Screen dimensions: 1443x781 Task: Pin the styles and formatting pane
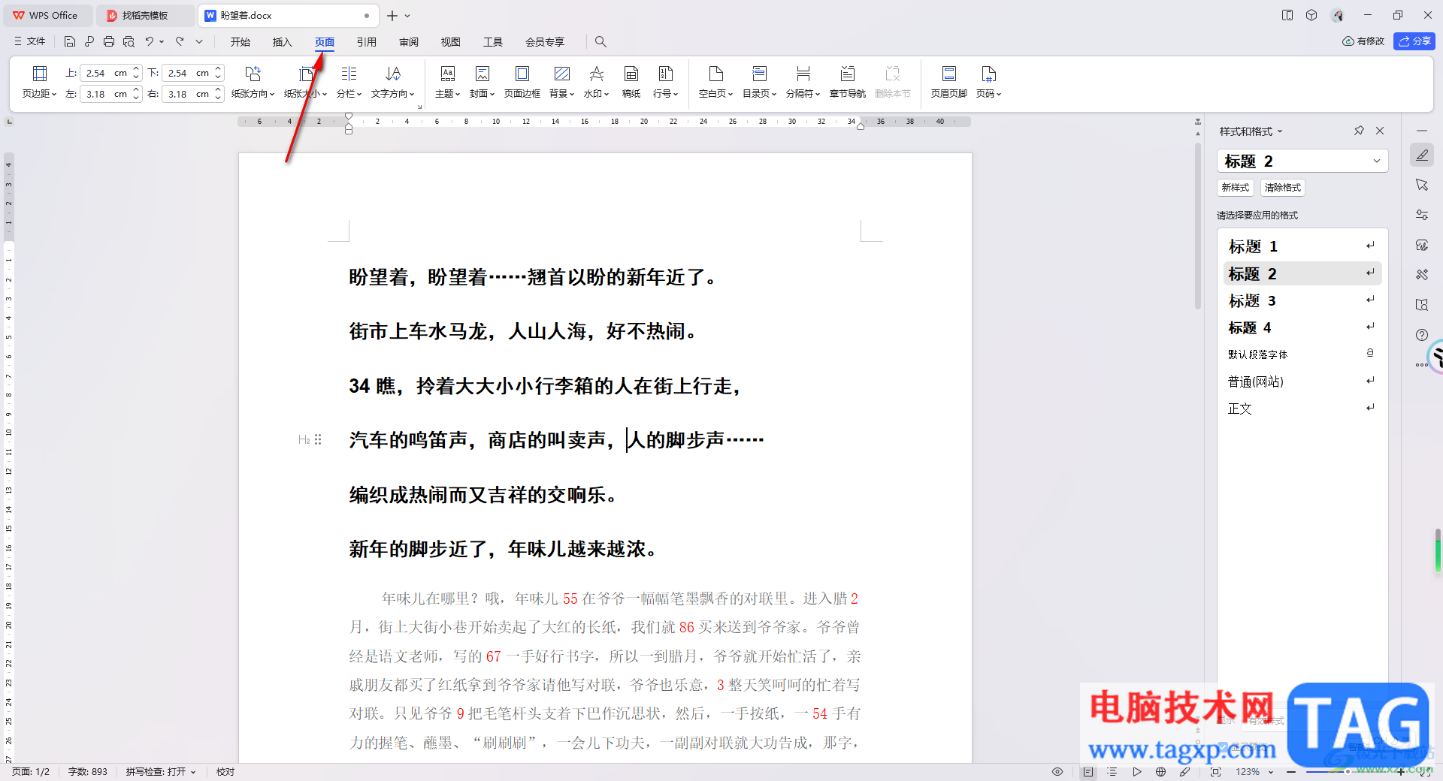tap(1359, 131)
